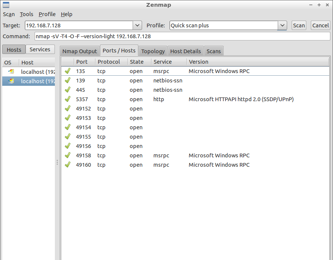Open the Profile menu
Screen dimensions: 333x260
(x=47, y=14)
